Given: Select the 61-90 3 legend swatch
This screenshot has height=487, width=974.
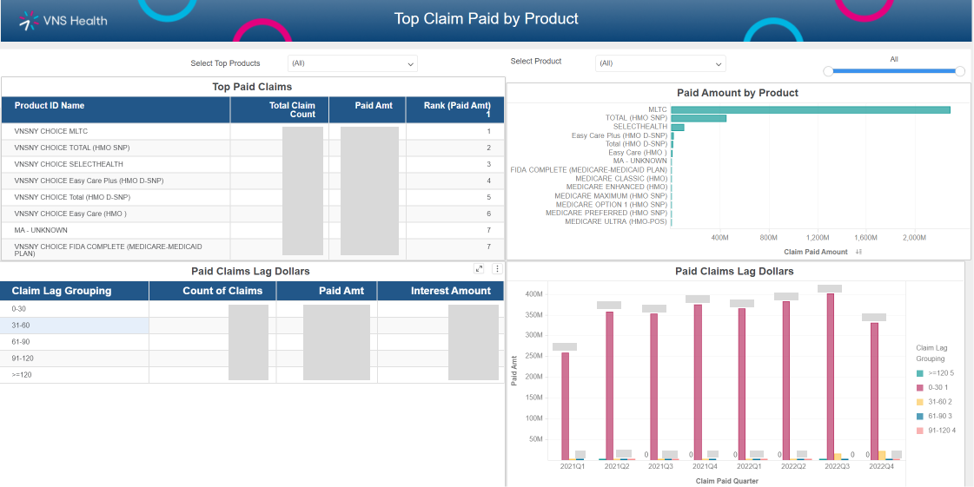Looking at the screenshot, I should [920, 417].
